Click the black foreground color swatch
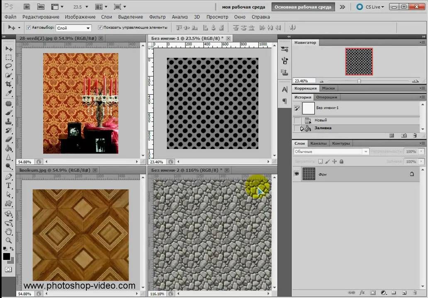 tap(7, 257)
